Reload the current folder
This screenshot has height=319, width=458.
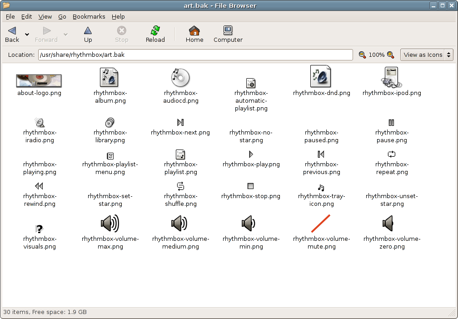coord(155,35)
